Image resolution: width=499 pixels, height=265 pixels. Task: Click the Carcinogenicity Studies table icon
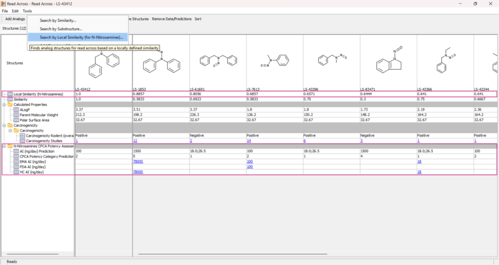pos(22,141)
